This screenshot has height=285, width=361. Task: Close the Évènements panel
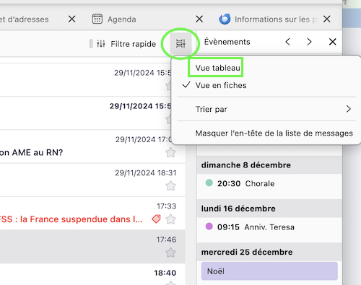[332, 42]
